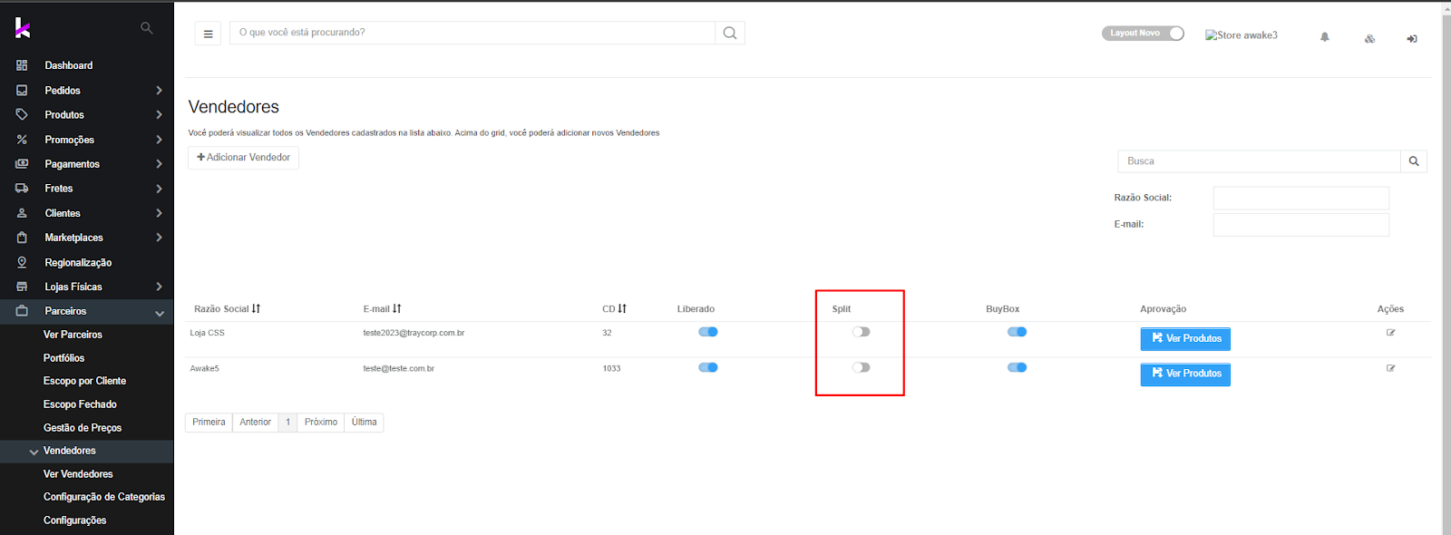The width and height of the screenshot is (1451, 535).
Task: Collapse the Parceiros menu chevron
Action: click(160, 313)
